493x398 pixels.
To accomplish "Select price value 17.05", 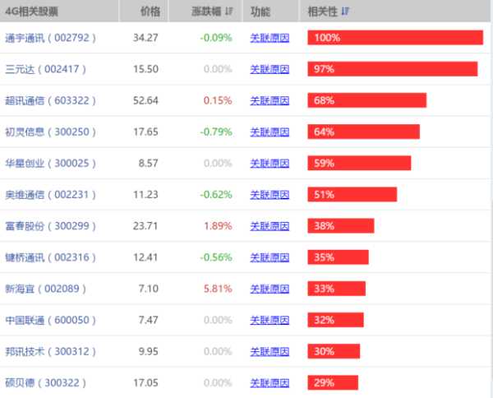I will coord(145,383).
